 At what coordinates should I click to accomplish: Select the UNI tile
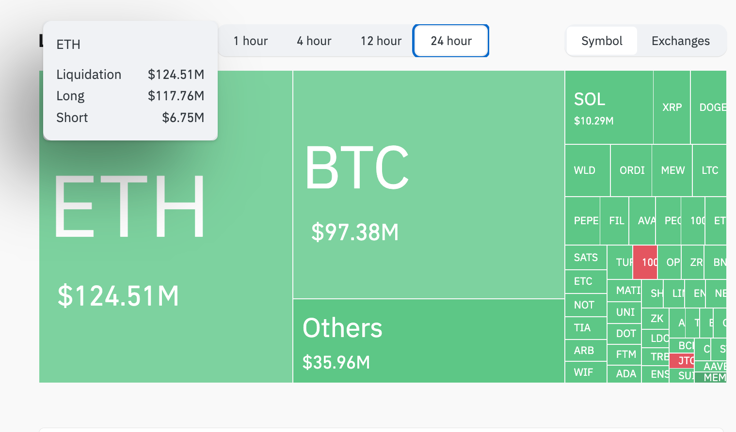(x=624, y=312)
